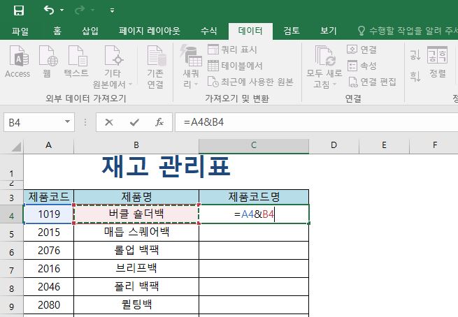Switch to the 검토 ribbon tab

[292, 31]
